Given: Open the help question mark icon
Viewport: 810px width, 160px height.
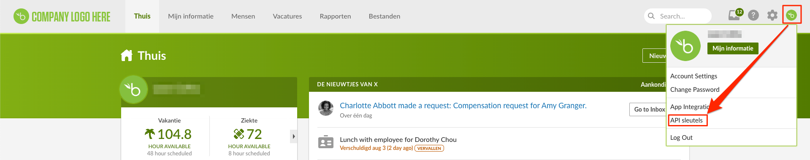Looking at the screenshot, I should click(x=753, y=16).
